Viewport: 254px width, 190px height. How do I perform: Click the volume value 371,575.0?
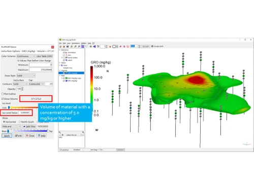click(36, 99)
